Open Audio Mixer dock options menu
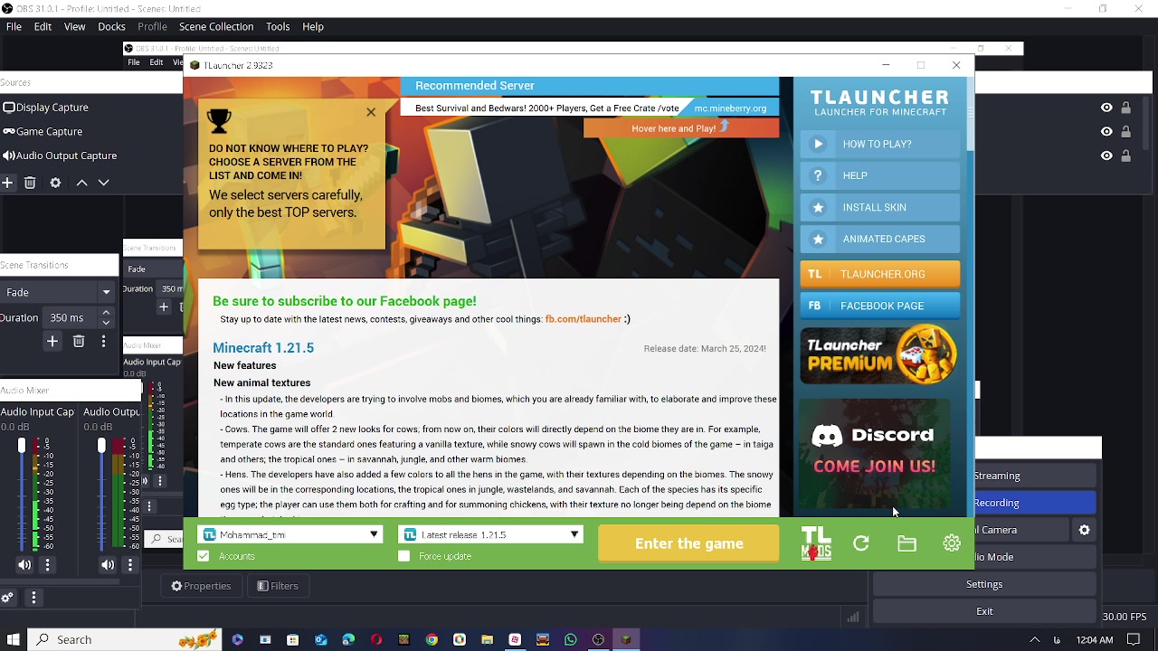 (33, 598)
